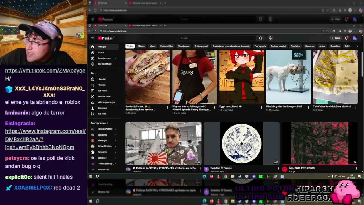Open options menu for Cuban Sandwich Blew short

(x=355, y=108)
